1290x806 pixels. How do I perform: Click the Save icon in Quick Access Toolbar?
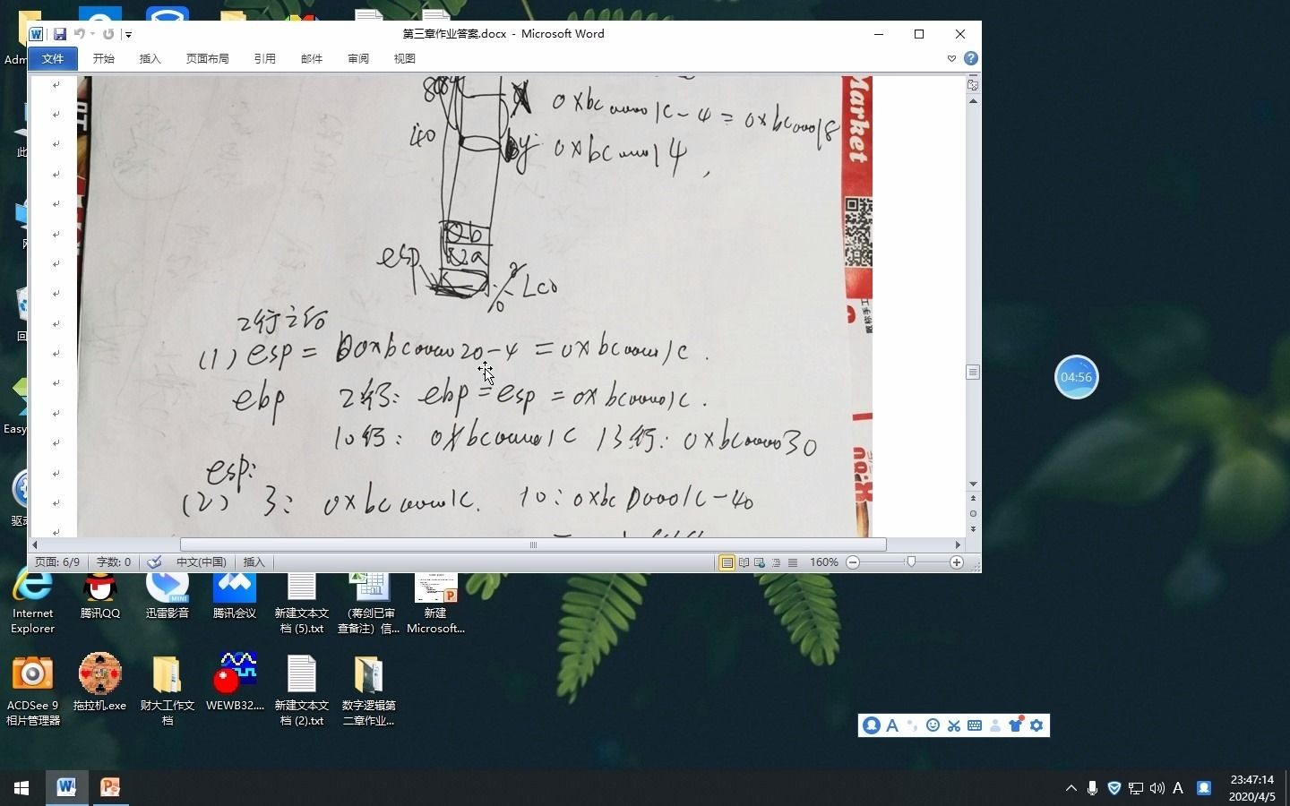click(x=59, y=34)
